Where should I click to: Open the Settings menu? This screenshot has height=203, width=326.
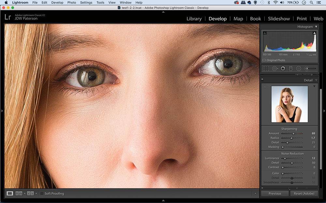pos(86,3)
